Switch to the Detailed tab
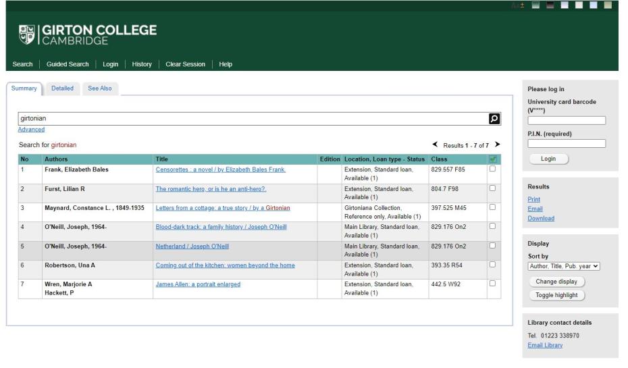628x368 pixels. [x=62, y=88]
